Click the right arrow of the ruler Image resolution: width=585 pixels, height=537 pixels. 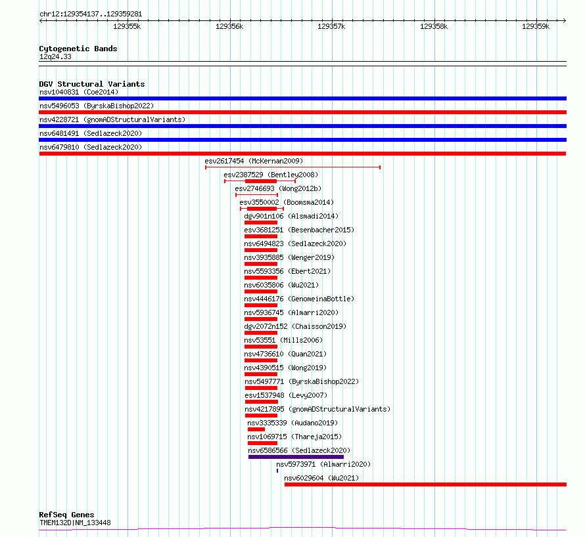(x=565, y=21)
